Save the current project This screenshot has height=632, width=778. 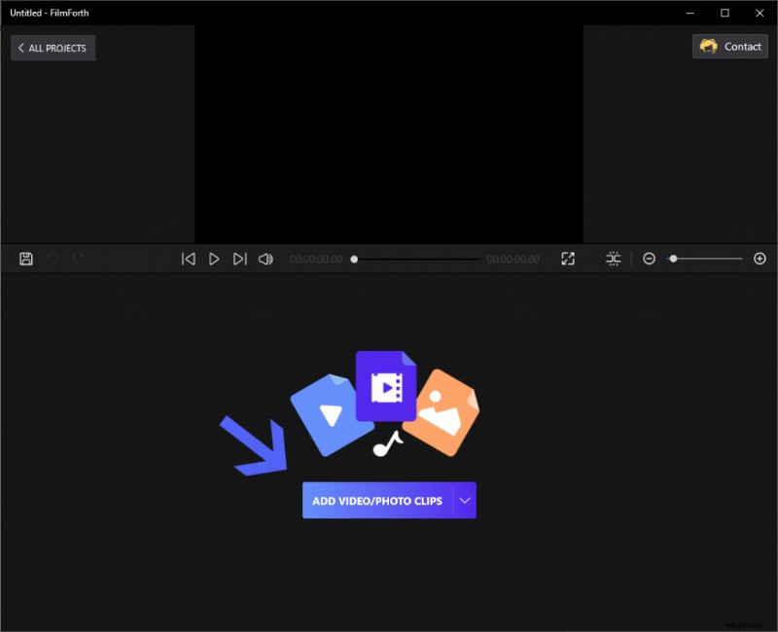(x=25, y=258)
